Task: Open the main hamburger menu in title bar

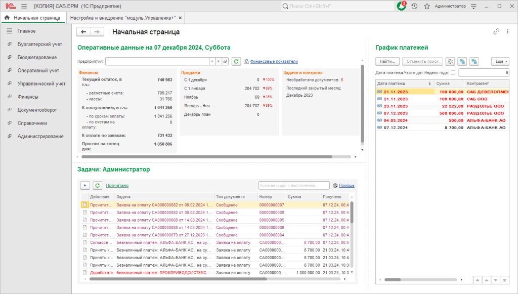Action: click(24, 6)
